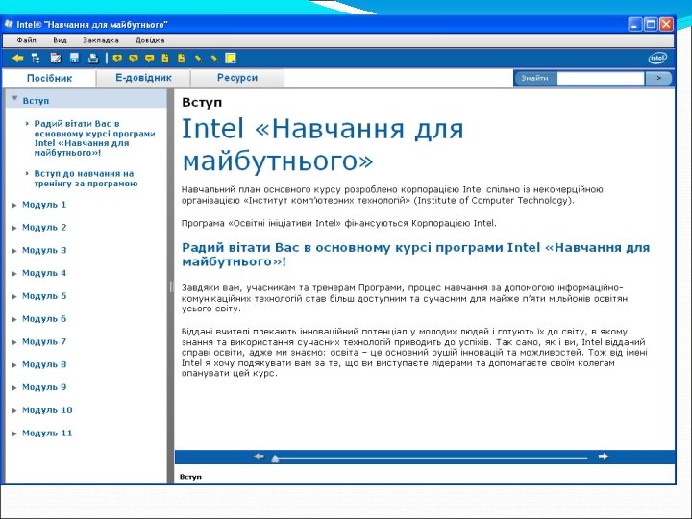Minimize the Intel window

(634, 24)
